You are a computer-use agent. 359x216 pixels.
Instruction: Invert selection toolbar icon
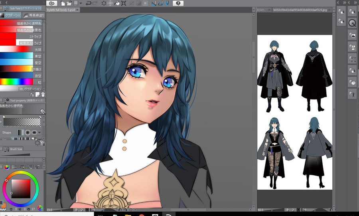[138, 4]
